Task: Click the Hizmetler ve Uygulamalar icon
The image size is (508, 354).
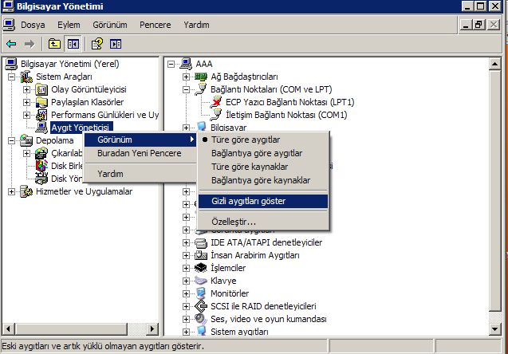Action: [26, 191]
